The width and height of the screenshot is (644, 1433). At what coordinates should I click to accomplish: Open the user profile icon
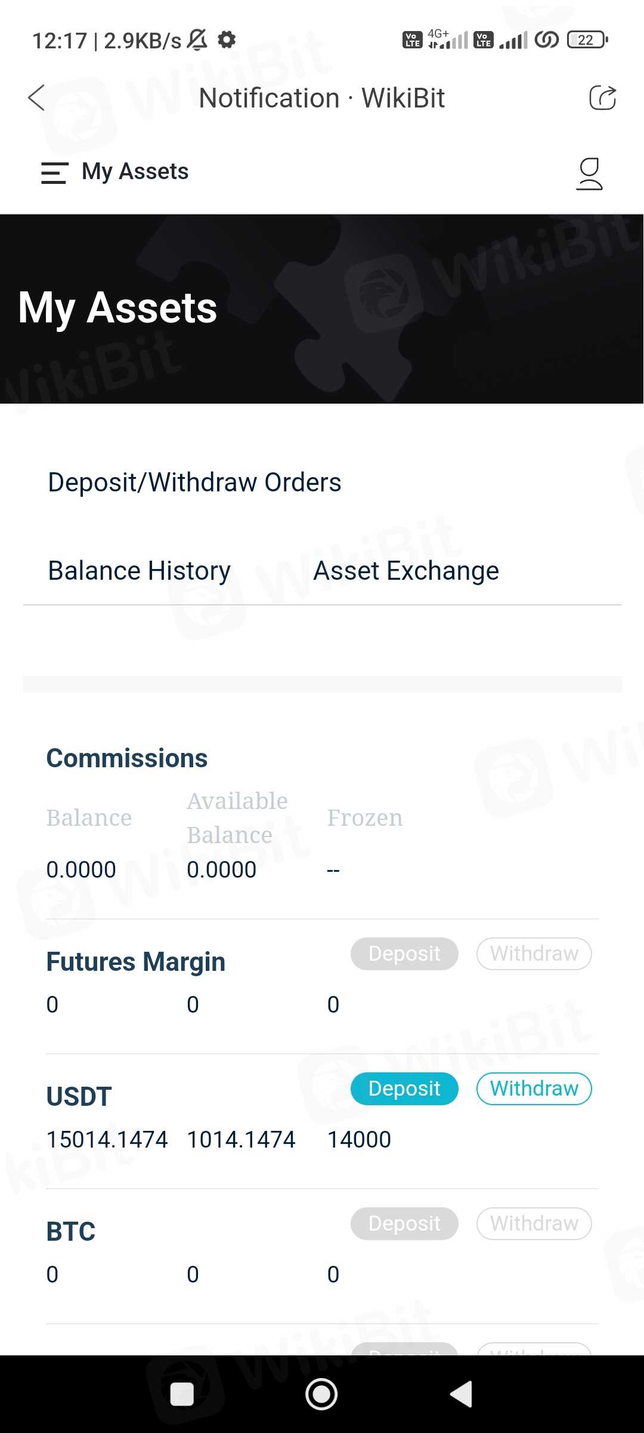589,174
